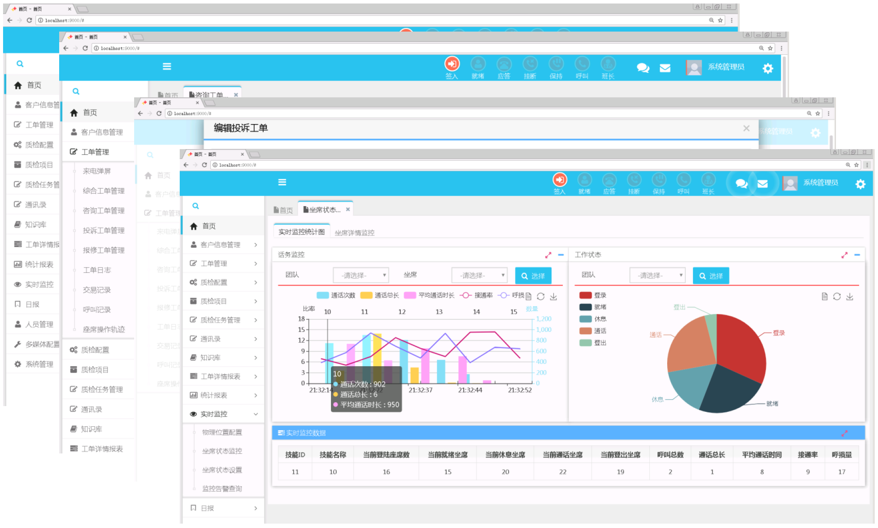This screenshot has width=878, height=528.
Task: Open 团队 dropdown in 话务监控 panel
Action: click(360, 275)
